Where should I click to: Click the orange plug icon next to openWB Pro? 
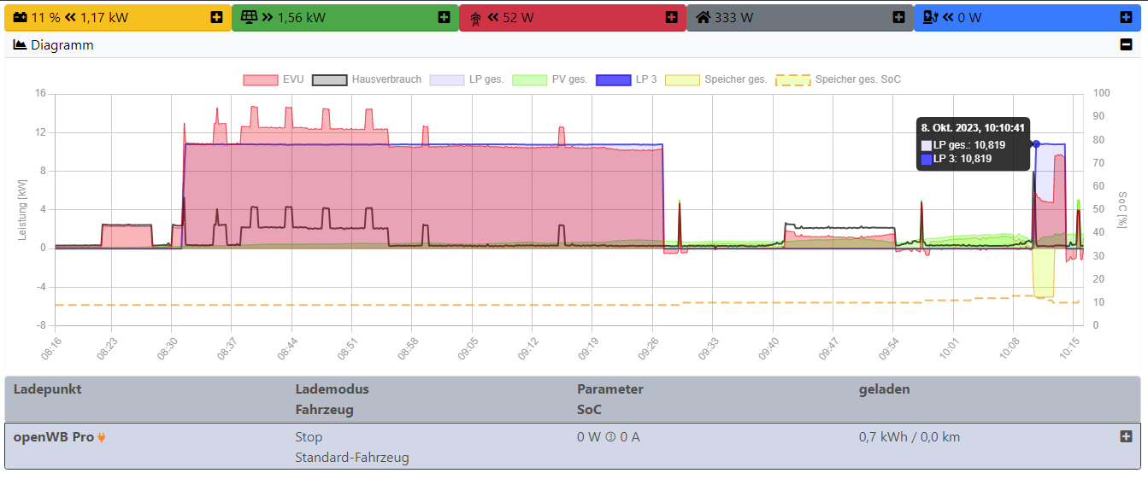(x=102, y=438)
